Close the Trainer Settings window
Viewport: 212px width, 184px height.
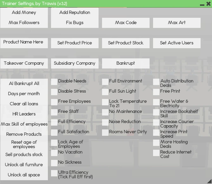209,4
